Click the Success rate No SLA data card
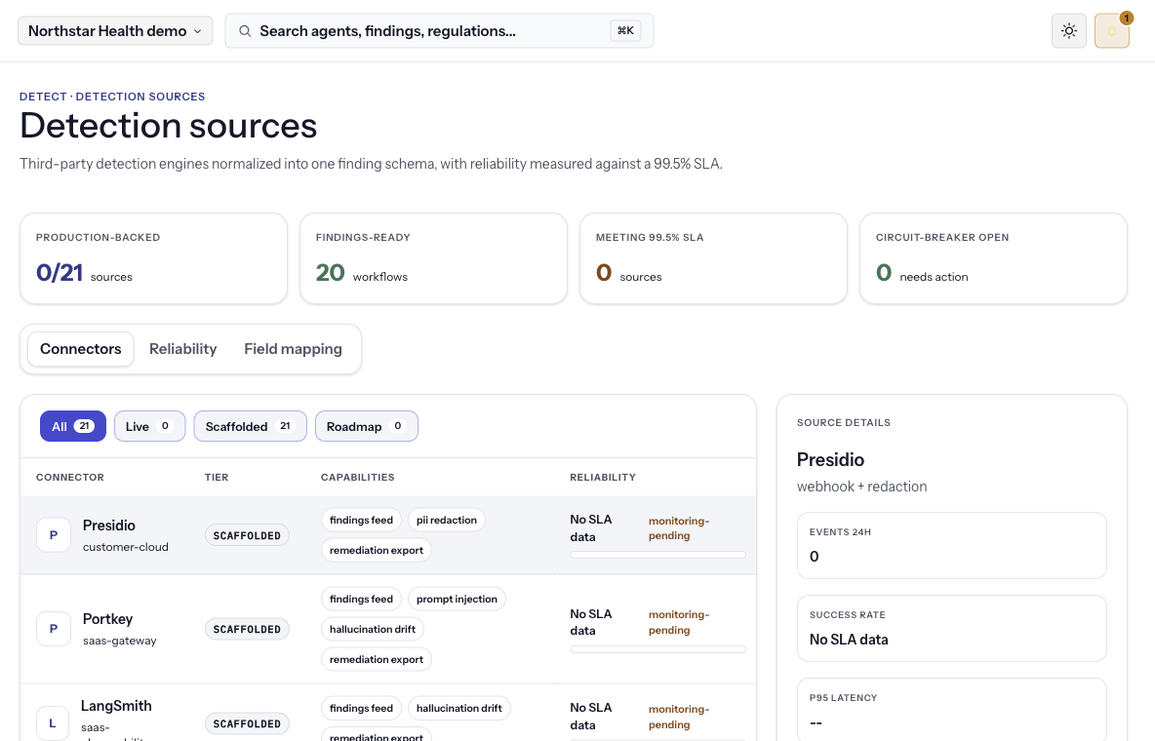 point(952,628)
